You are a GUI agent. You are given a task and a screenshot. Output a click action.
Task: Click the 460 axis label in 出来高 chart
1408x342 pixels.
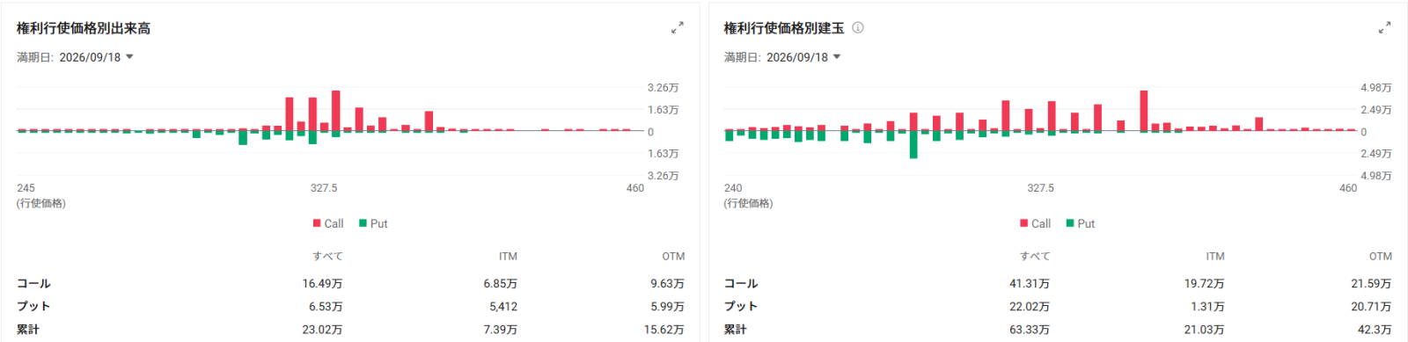point(635,188)
